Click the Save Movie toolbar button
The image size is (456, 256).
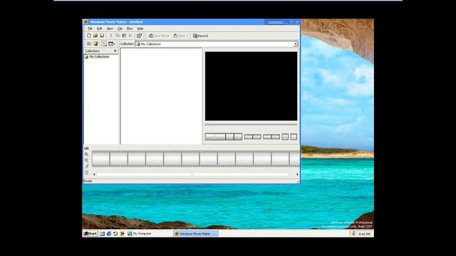pos(159,36)
